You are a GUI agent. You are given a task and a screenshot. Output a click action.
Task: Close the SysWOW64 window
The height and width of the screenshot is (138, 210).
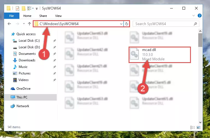pyautogui.click(x=196, y=8)
